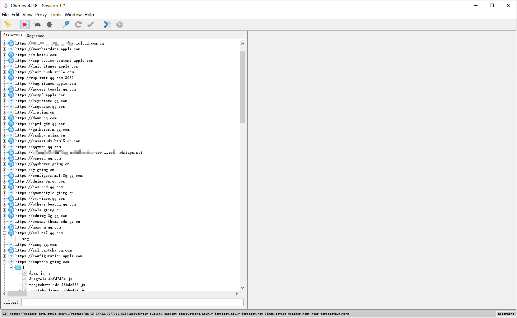Select https://otheve.beacon.qq.com host
Screen dimensions: 517x318
pos(46,204)
